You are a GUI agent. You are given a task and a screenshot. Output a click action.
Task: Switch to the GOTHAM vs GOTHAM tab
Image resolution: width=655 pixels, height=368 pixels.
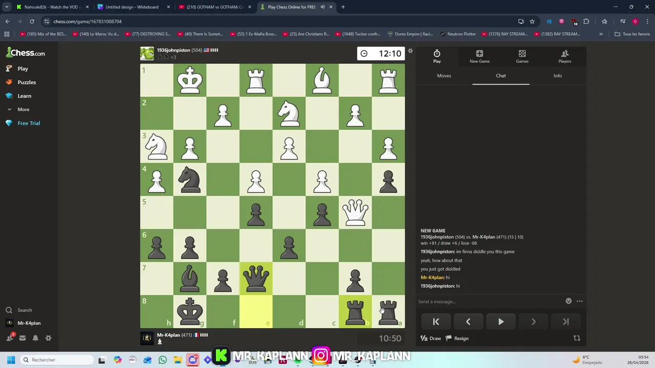coord(214,7)
